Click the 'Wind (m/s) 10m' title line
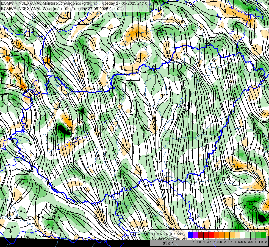Image resolution: width=269 pixels, height=247 pixels. click(60, 9)
